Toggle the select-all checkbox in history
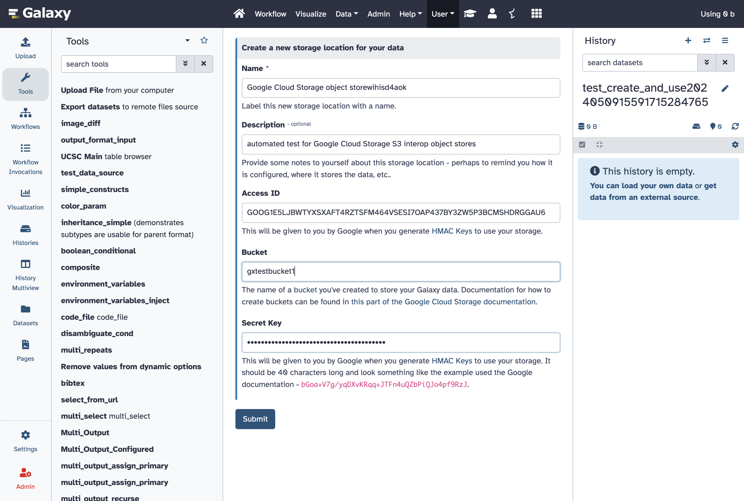This screenshot has height=501, width=744. click(x=582, y=144)
